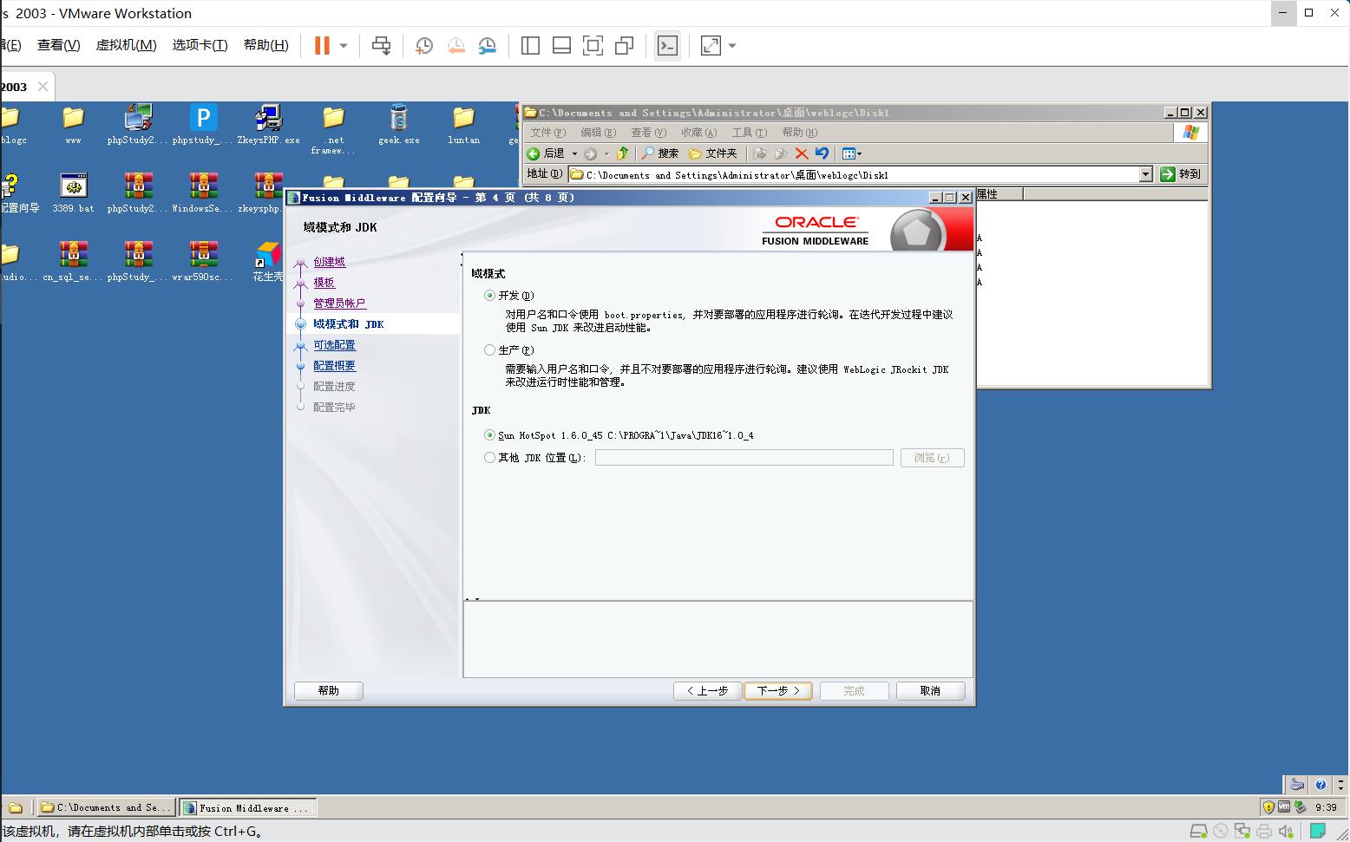Select the geek.exe desktop icon
This screenshot has width=1350, height=842.
[398, 123]
